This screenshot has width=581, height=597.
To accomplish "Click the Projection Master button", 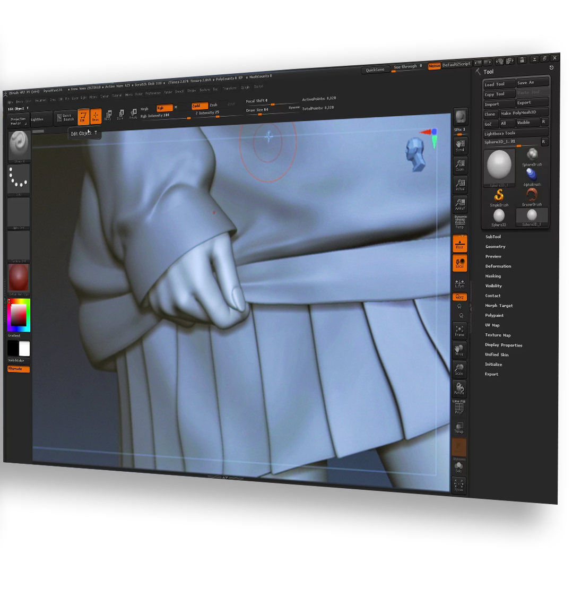I will 18,121.
